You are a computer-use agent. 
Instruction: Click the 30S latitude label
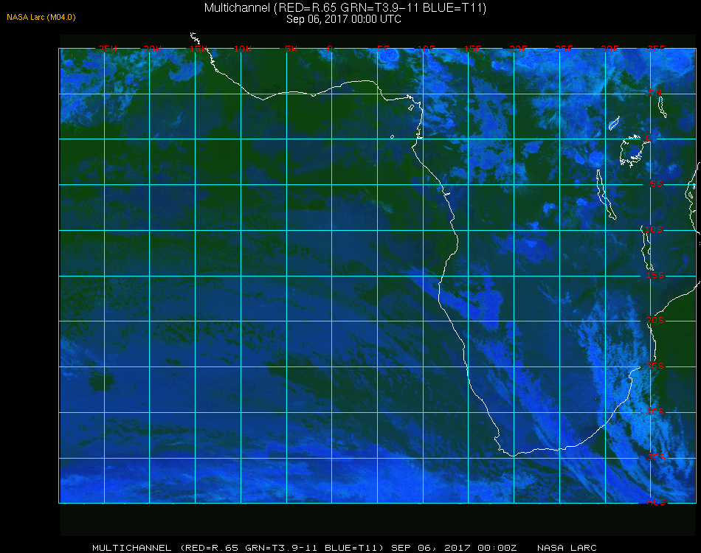pos(655,411)
